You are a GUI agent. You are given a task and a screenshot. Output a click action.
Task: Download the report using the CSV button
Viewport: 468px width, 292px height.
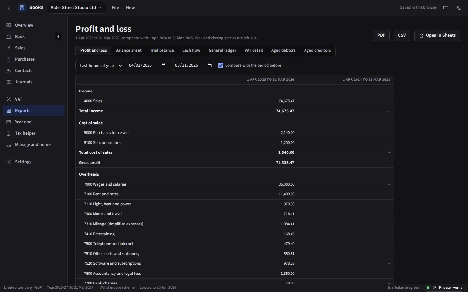click(402, 36)
